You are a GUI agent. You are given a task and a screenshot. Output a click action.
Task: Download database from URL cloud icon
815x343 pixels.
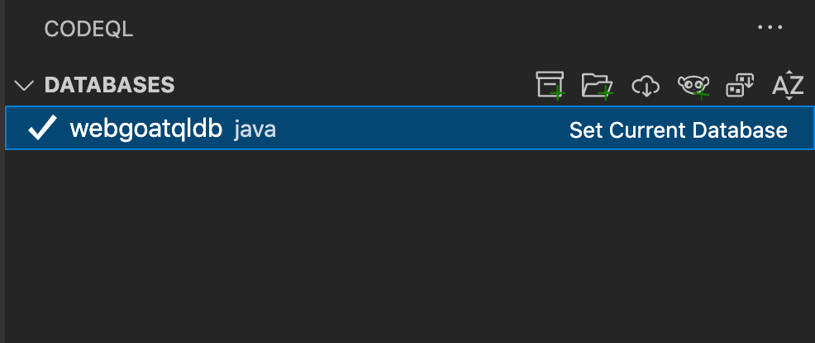point(645,85)
